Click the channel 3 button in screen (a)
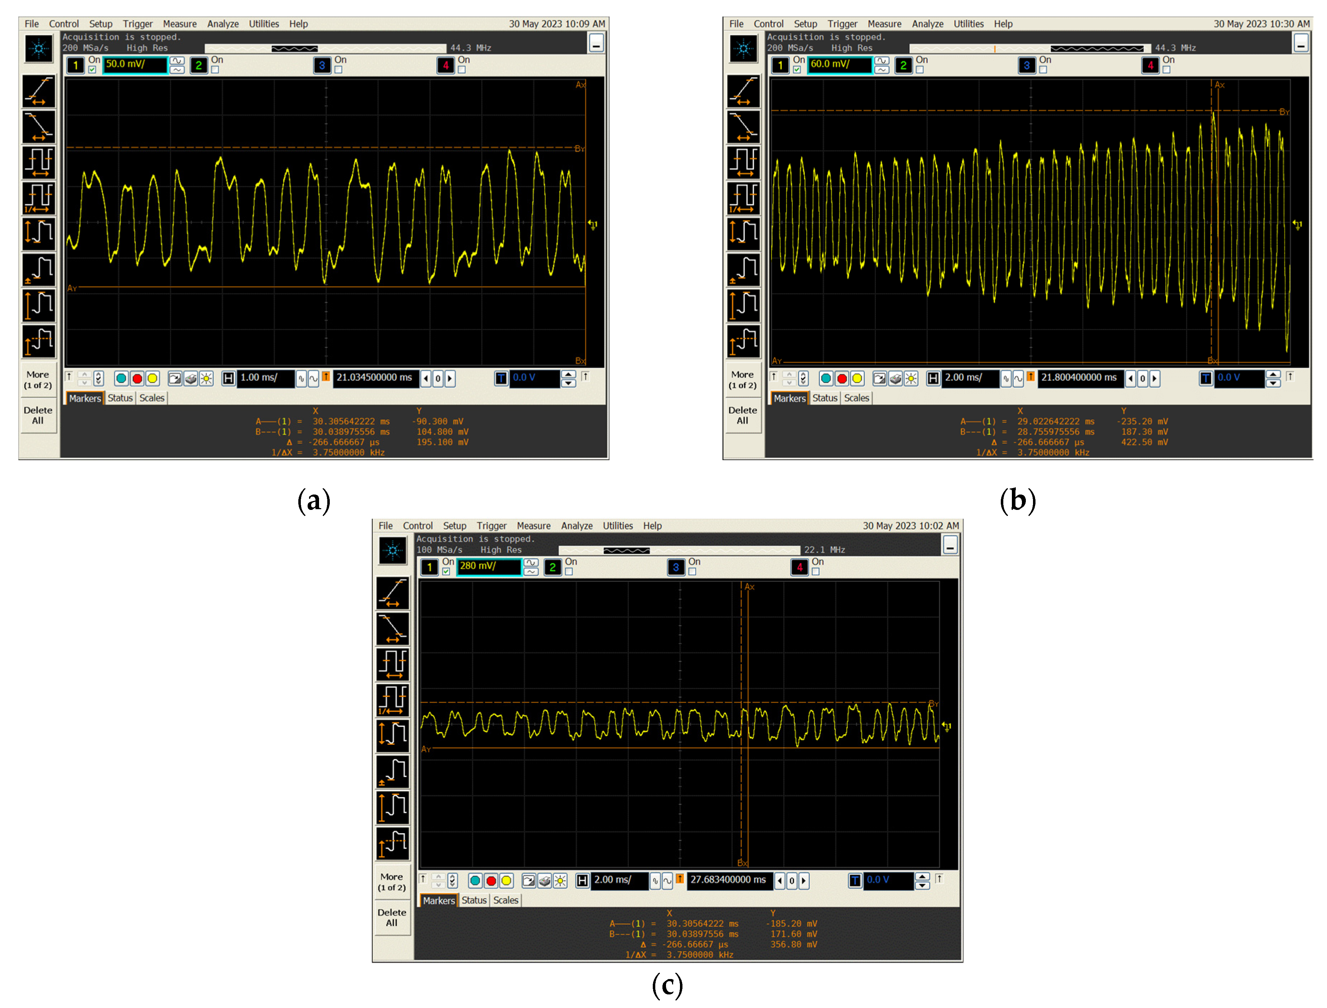The height and width of the screenshot is (1008, 1327). pyautogui.click(x=322, y=65)
